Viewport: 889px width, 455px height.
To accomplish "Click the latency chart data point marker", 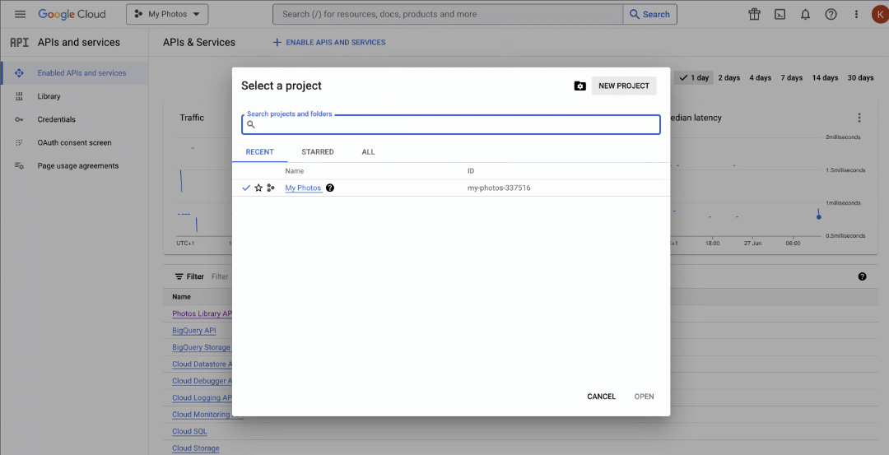I will [x=819, y=217].
